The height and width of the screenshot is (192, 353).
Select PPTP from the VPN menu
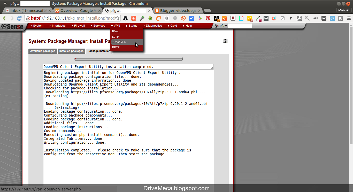tap(127, 47)
